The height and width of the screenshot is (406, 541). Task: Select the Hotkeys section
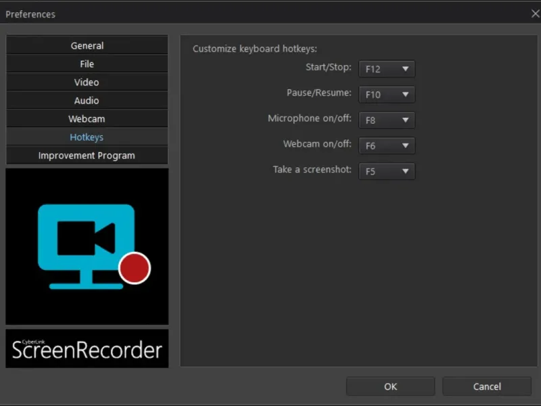[87, 137]
